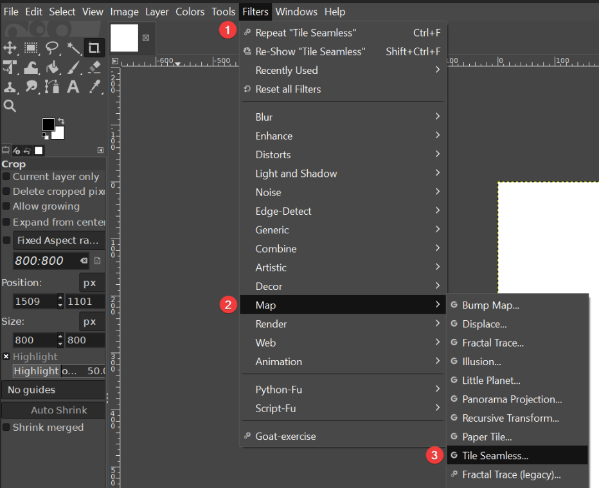Image resolution: width=599 pixels, height=488 pixels.
Task: Click the black foreground color swatch
Action: (x=48, y=124)
